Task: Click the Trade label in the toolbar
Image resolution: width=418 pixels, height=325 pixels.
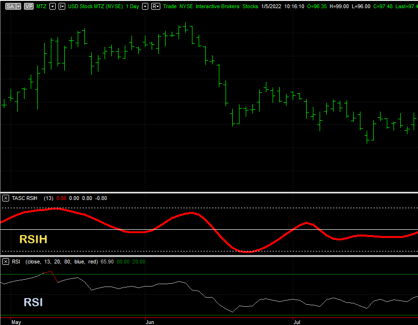Action: coord(170,6)
